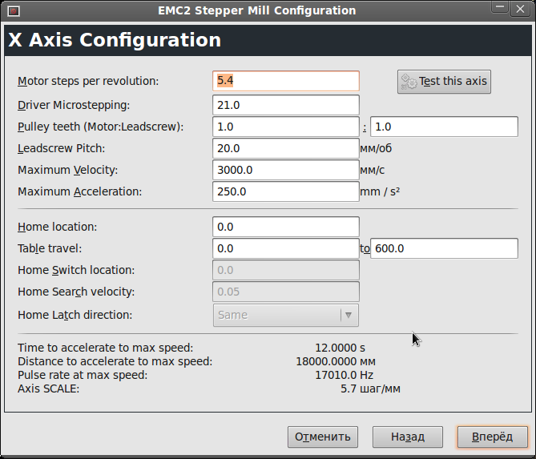Click the Leadscrew Pitch value field
Image resolution: width=536 pixels, height=459 pixels.
[x=286, y=148]
